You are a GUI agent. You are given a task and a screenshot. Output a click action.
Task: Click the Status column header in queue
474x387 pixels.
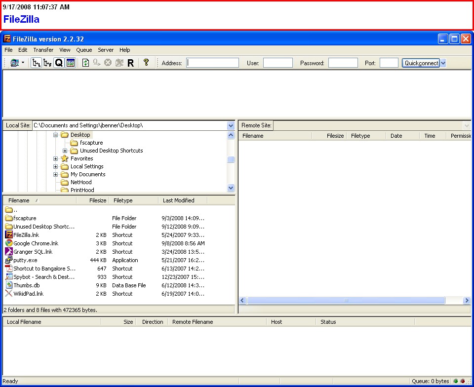coord(365,322)
